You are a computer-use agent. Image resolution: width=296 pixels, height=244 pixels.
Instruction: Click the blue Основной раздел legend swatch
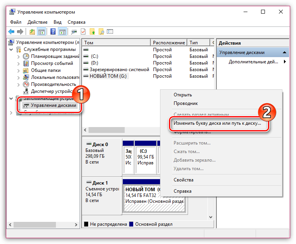[131, 224]
